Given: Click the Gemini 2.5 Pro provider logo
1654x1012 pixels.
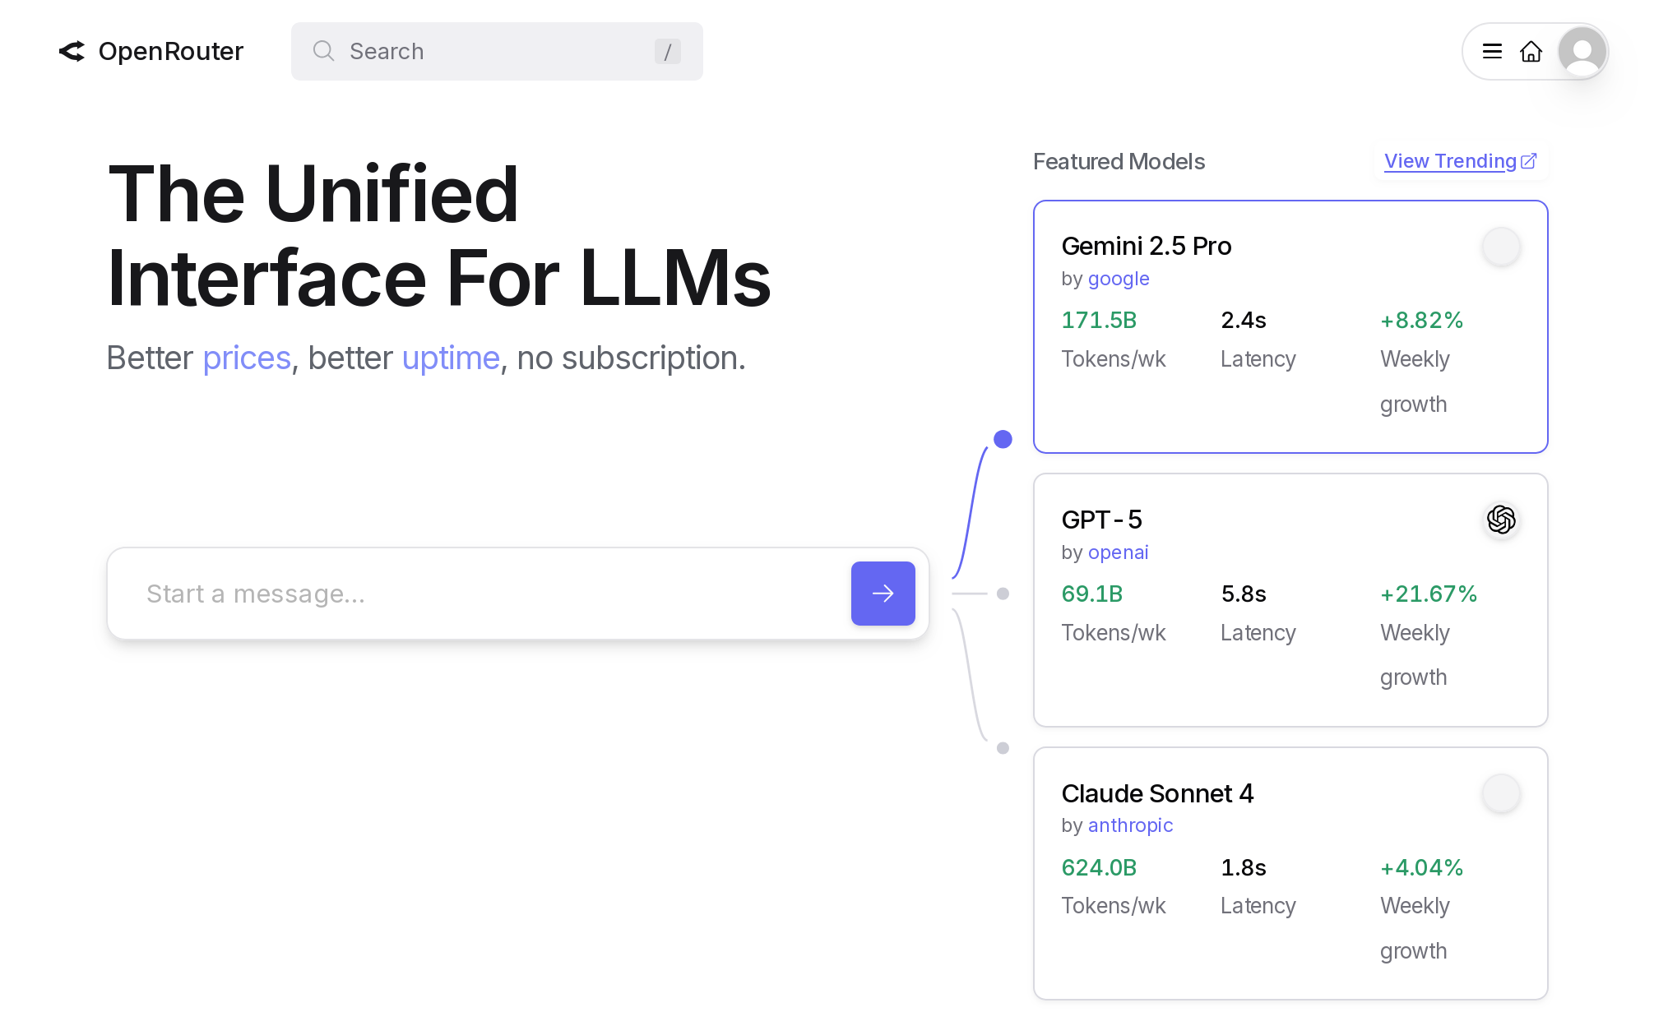Looking at the screenshot, I should pos(1501,247).
